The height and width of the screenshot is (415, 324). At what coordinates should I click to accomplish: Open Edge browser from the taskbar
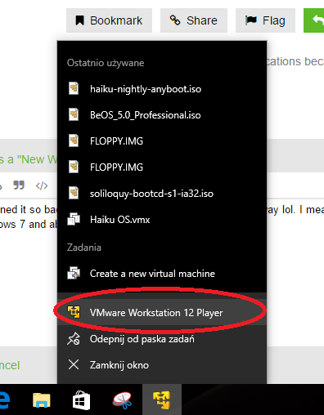[5, 400]
